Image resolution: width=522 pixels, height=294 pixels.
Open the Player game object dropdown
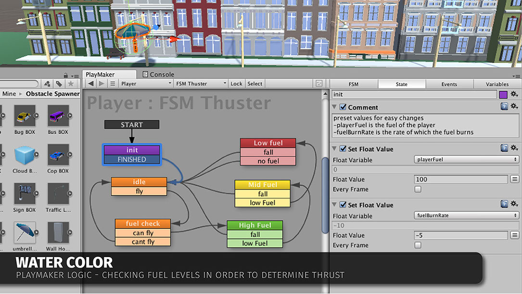click(146, 84)
